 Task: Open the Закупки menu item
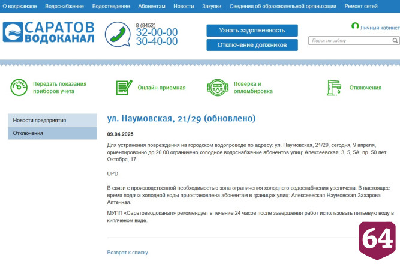click(x=212, y=6)
